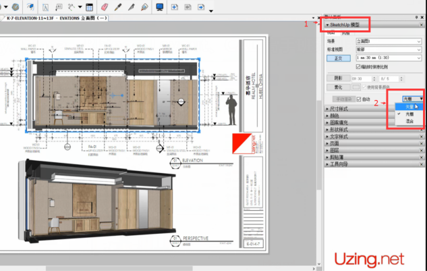Viewport: 427px width, 271px height.
Task: Select the Eraser tool in toolbar
Action: (x=104, y=6)
